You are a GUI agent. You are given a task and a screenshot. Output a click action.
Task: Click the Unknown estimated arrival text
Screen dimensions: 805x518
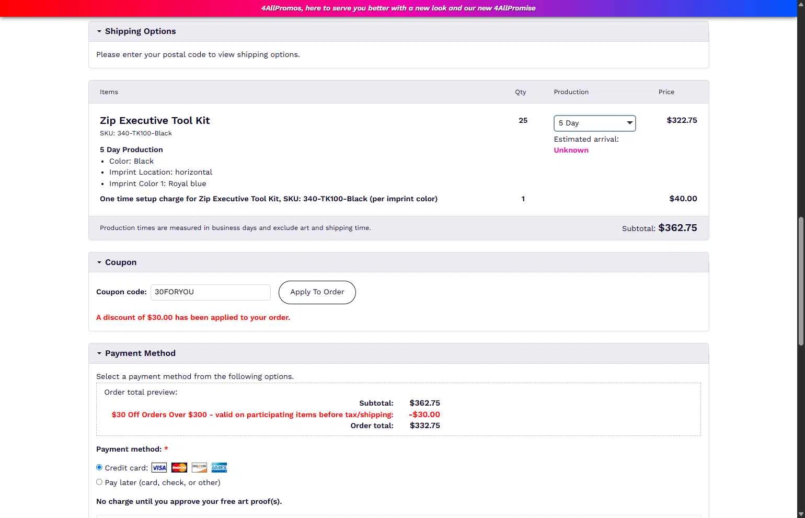571,151
